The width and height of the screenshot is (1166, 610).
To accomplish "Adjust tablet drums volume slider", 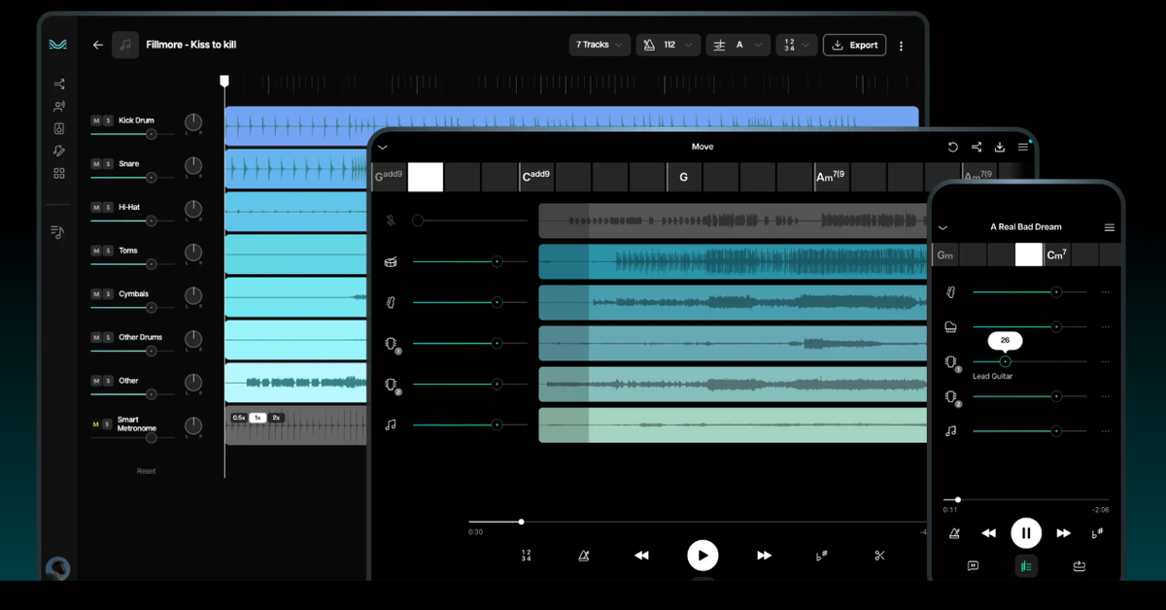I will coord(470,261).
